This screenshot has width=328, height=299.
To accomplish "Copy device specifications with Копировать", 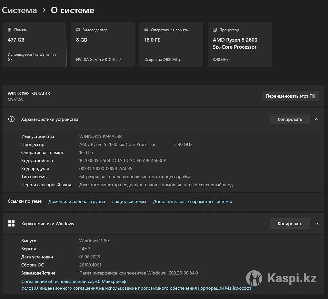I will pos(290,119).
